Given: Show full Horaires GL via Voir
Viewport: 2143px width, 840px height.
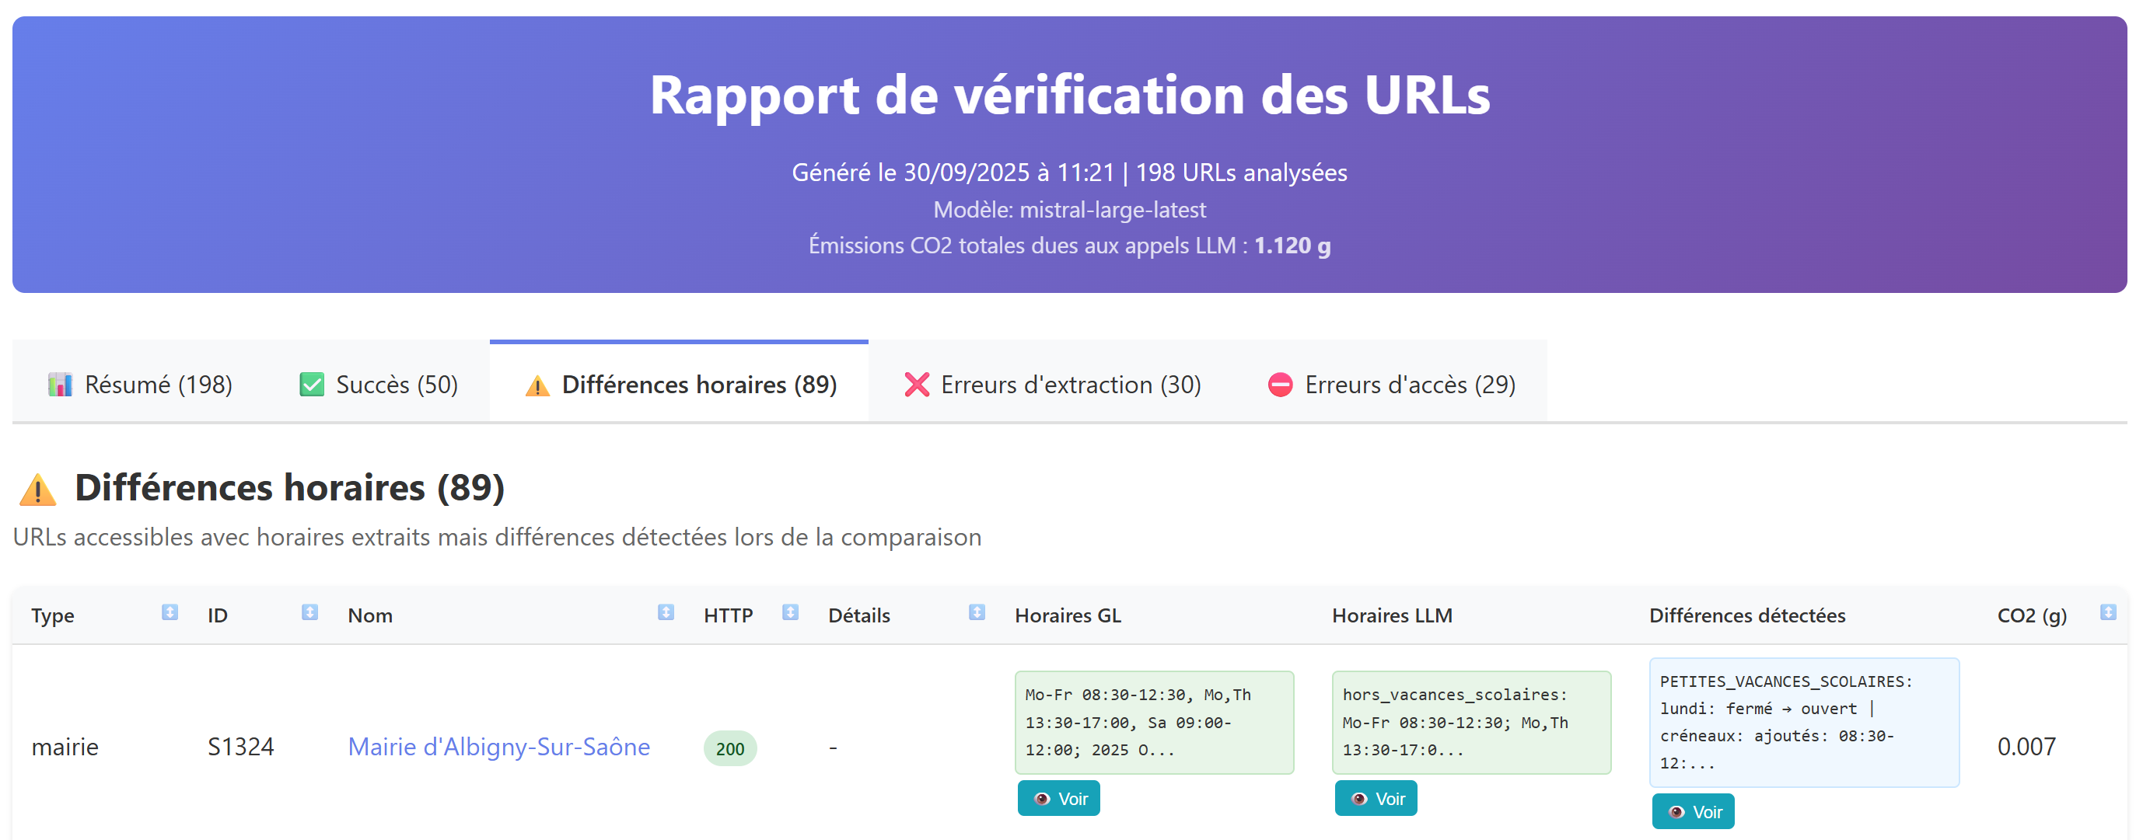Looking at the screenshot, I should point(1058,798).
